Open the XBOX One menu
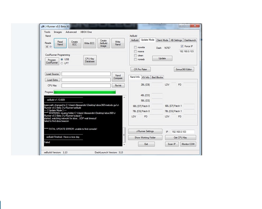 coord(86,32)
